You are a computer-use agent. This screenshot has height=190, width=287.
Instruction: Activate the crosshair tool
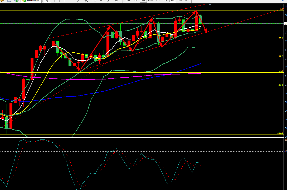pos(54,1)
